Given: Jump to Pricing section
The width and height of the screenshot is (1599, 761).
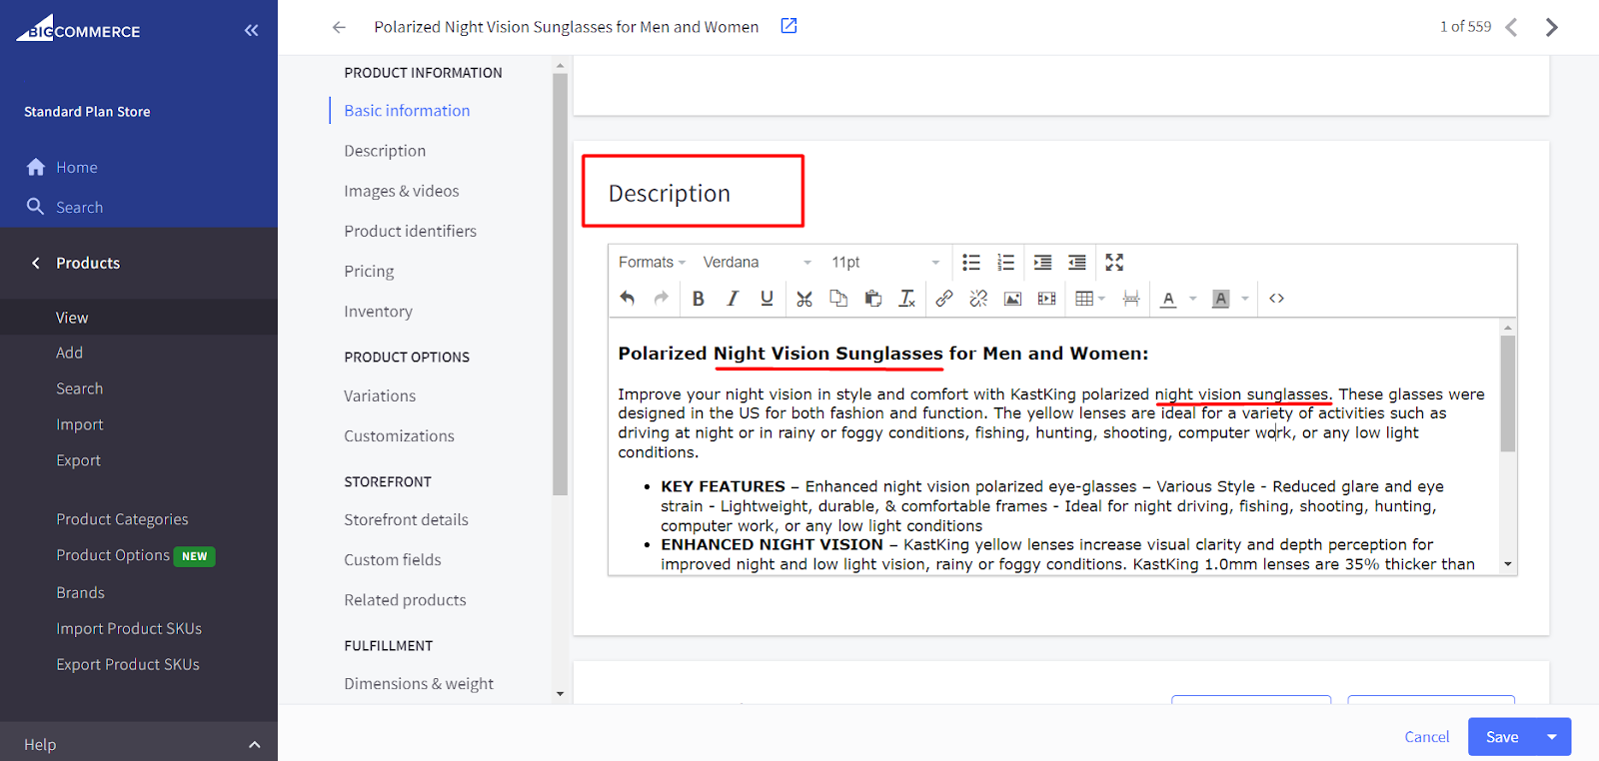Looking at the screenshot, I should [x=369, y=271].
